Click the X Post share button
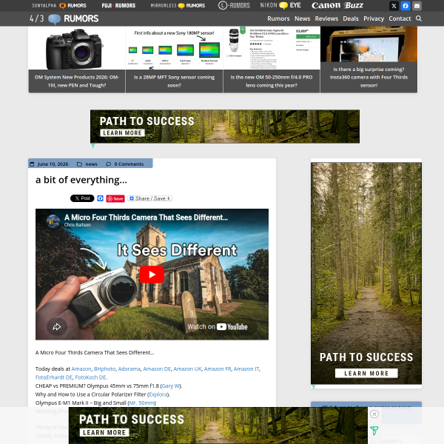 pos(82,198)
